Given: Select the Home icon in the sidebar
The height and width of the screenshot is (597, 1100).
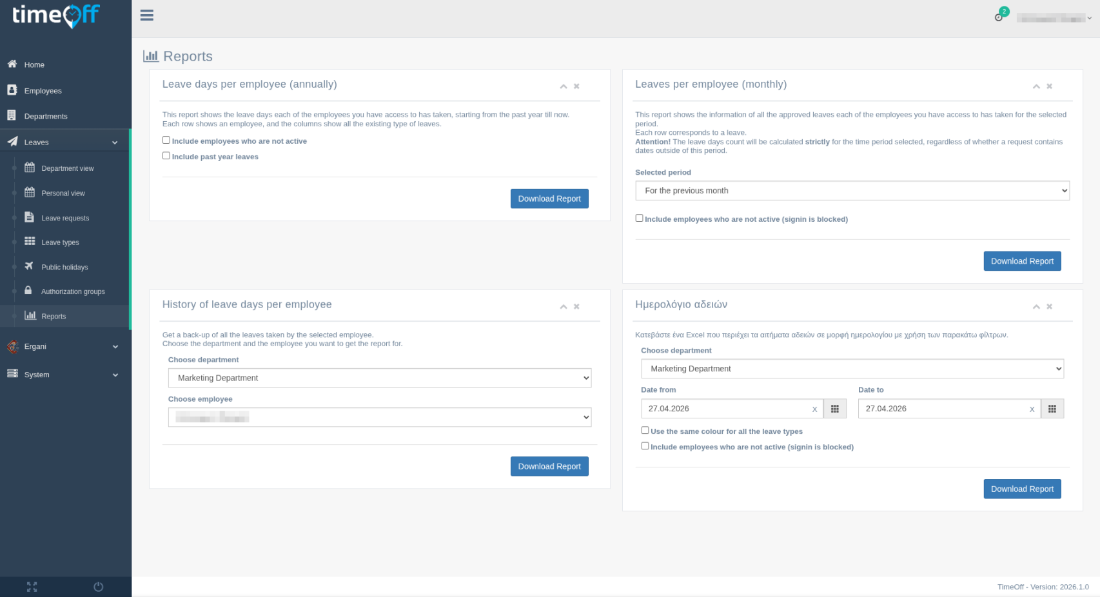Looking at the screenshot, I should [x=12, y=64].
